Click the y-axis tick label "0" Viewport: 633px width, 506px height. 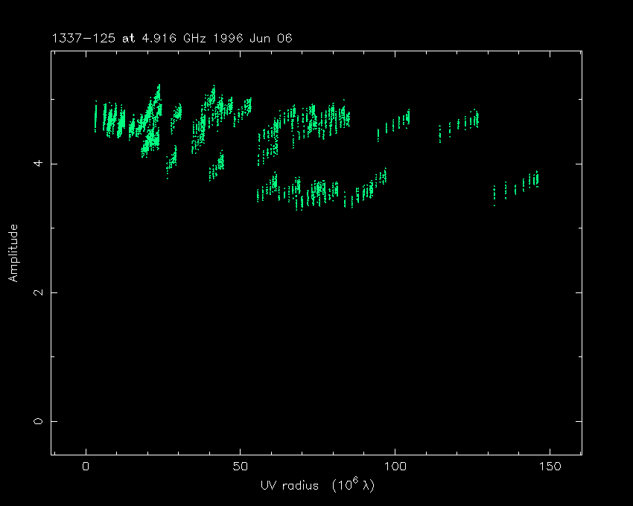(x=38, y=421)
